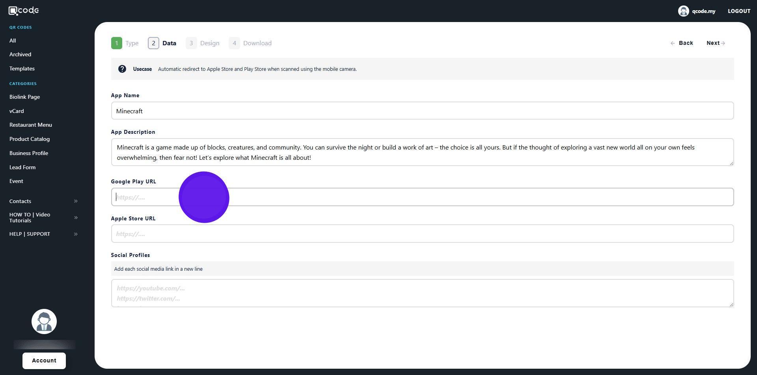Open All QR codes list
The image size is (757, 375).
(13, 41)
